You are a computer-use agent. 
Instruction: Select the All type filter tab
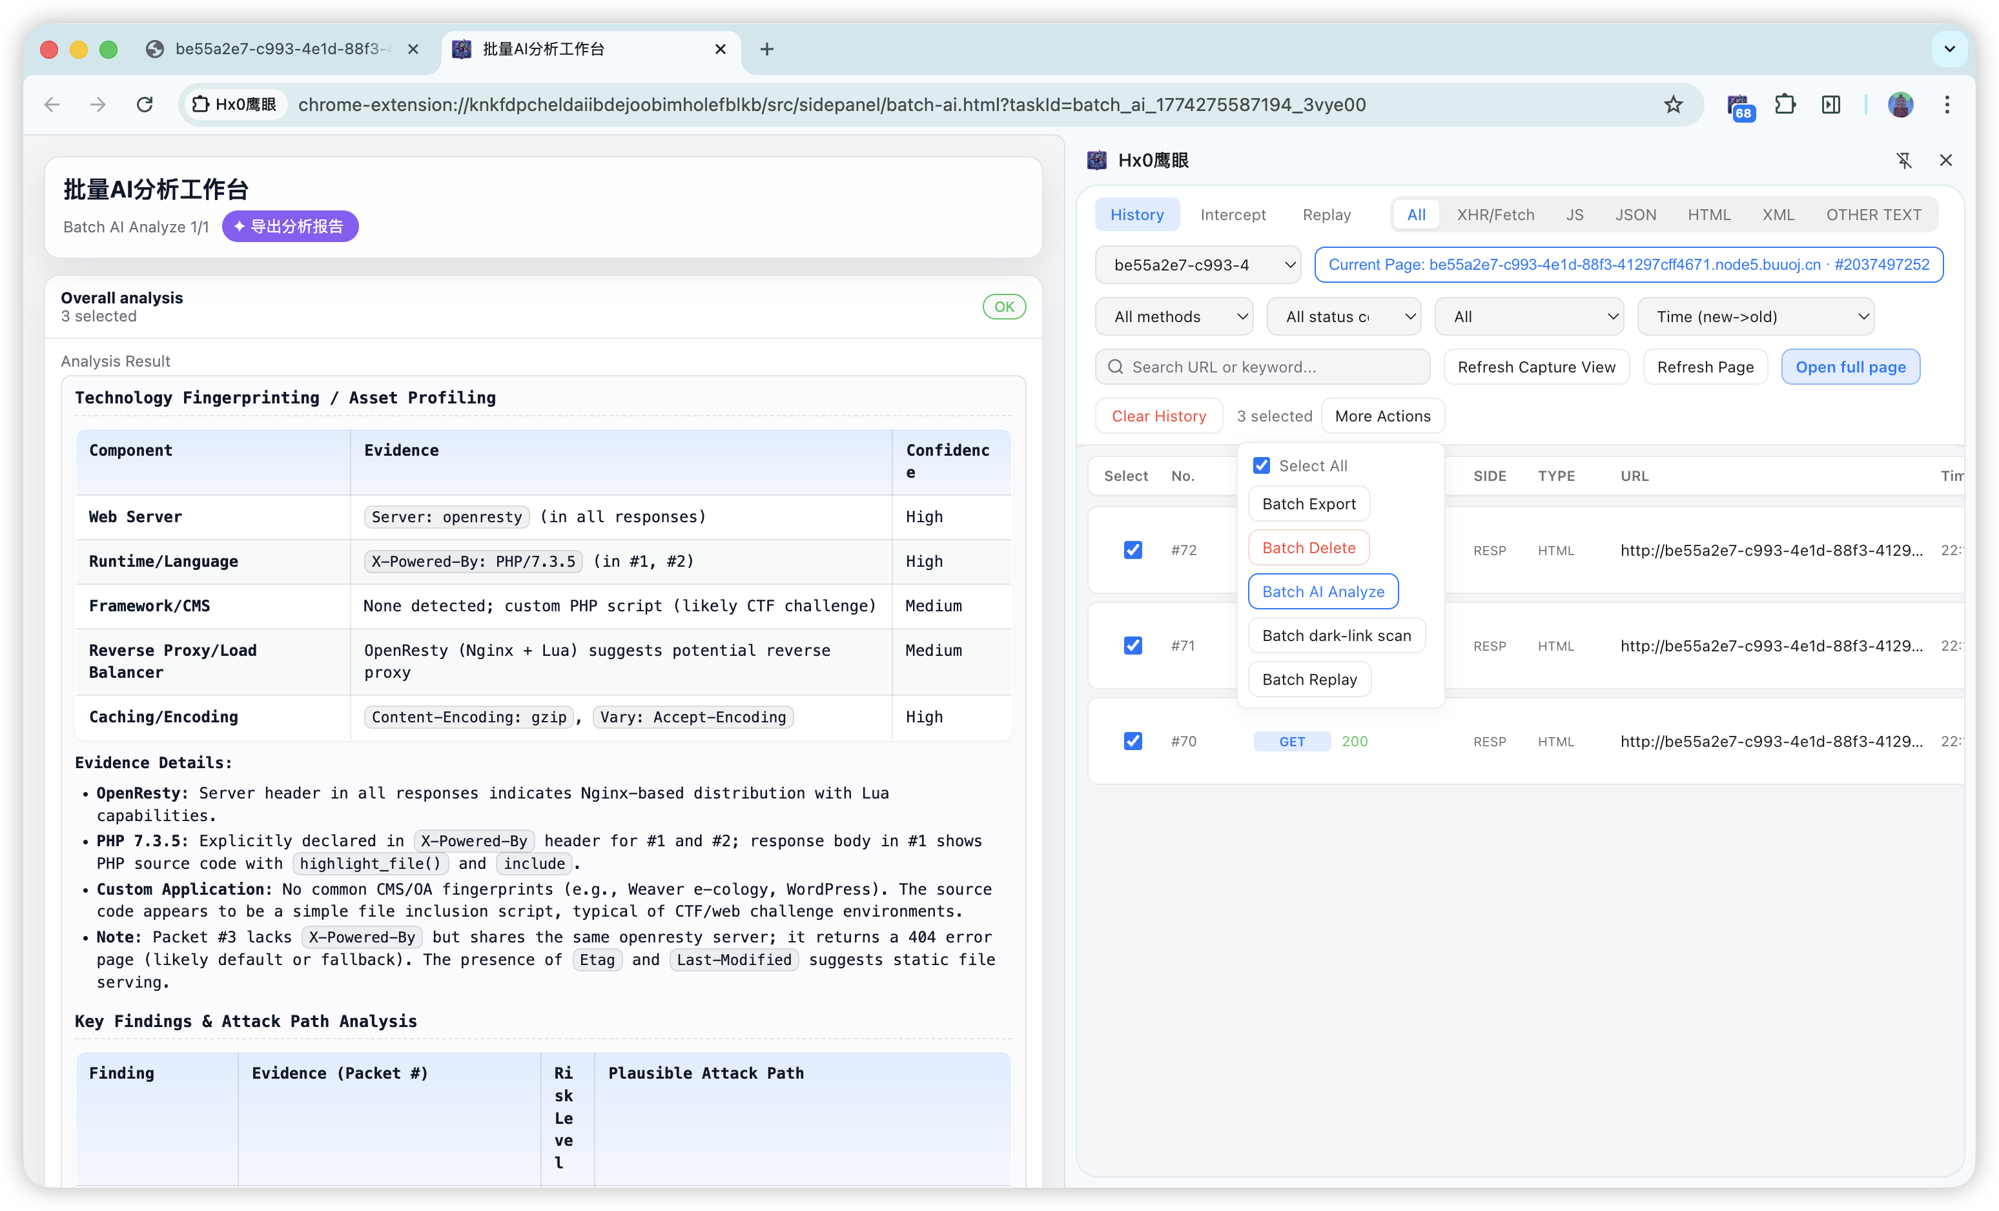pos(1417,215)
